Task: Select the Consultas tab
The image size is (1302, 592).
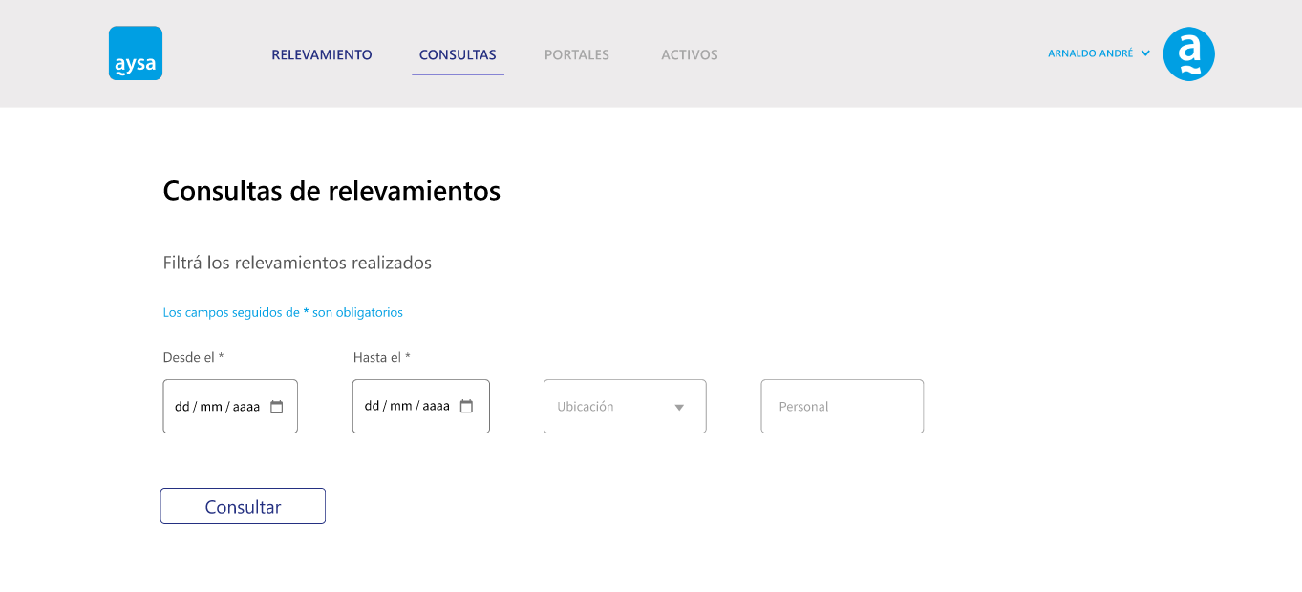Action: [458, 55]
